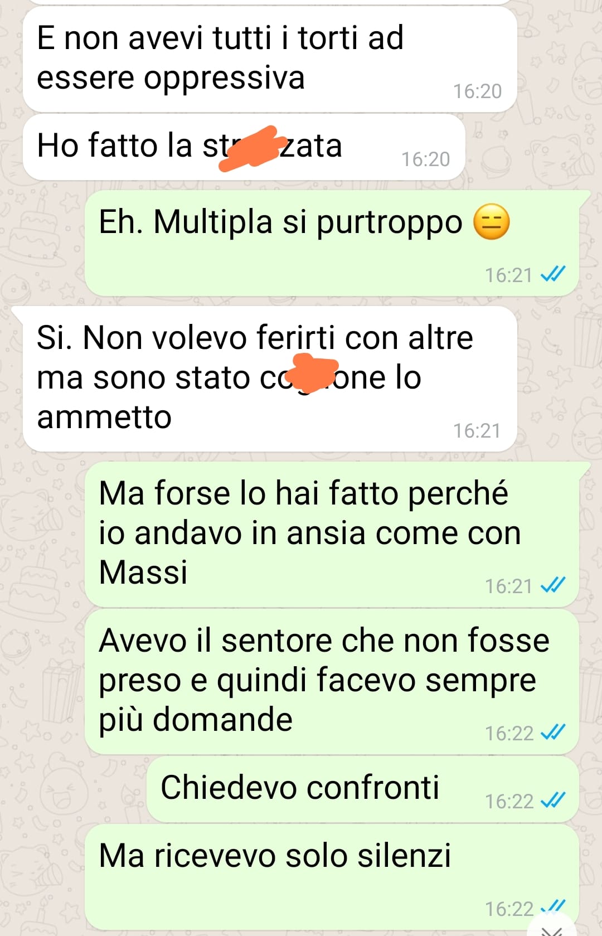Select the message 'E non avevi tutti i torti'
Viewport: 602px width, 936px height.
pyautogui.click(x=270, y=59)
